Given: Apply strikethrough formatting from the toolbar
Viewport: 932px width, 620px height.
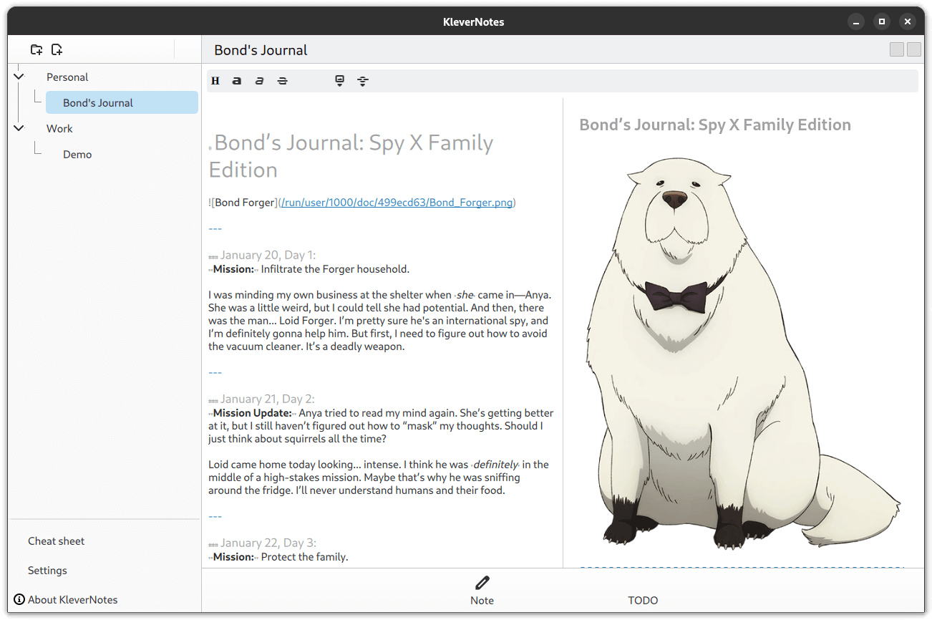Looking at the screenshot, I should tap(282, 81).
